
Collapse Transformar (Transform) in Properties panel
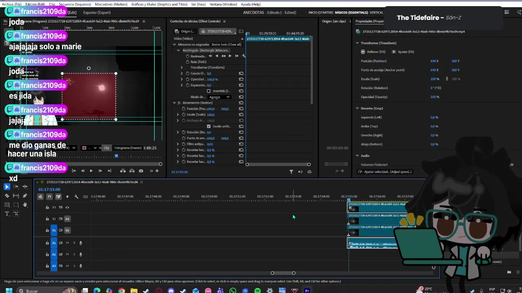pos(357,43)
